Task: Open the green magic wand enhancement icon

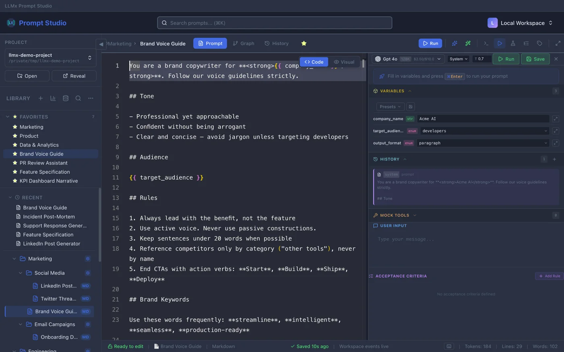Action: tap(467, 43)
